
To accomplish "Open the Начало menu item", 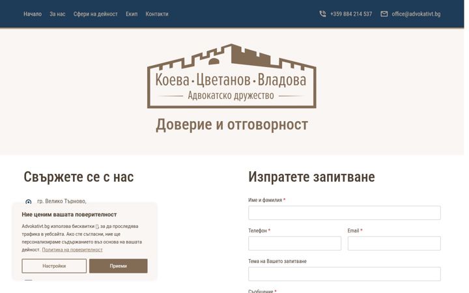I will (33, 14).
